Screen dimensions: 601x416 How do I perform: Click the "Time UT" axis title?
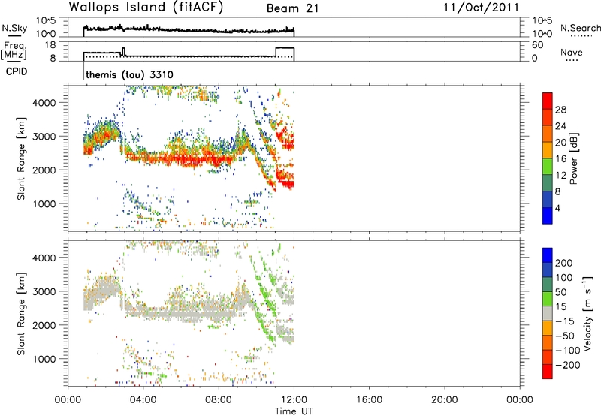tap(294, 411)
